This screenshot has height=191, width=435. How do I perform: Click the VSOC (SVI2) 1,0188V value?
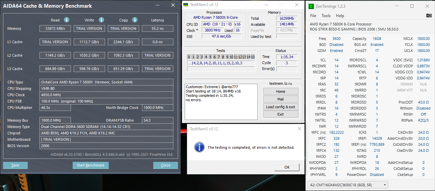pos(423,60)
